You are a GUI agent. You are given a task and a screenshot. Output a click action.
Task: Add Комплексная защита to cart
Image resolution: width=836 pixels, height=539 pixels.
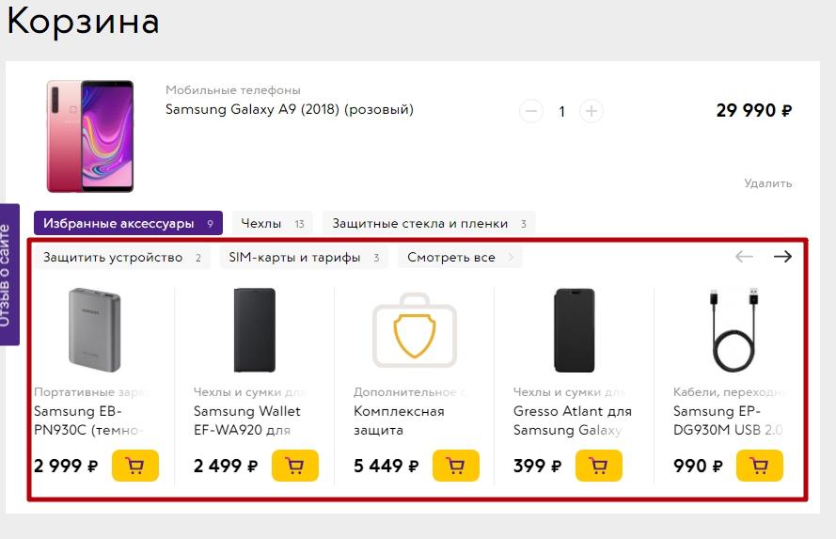(x=455, y=466)
